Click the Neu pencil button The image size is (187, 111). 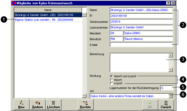pos(21,104)
